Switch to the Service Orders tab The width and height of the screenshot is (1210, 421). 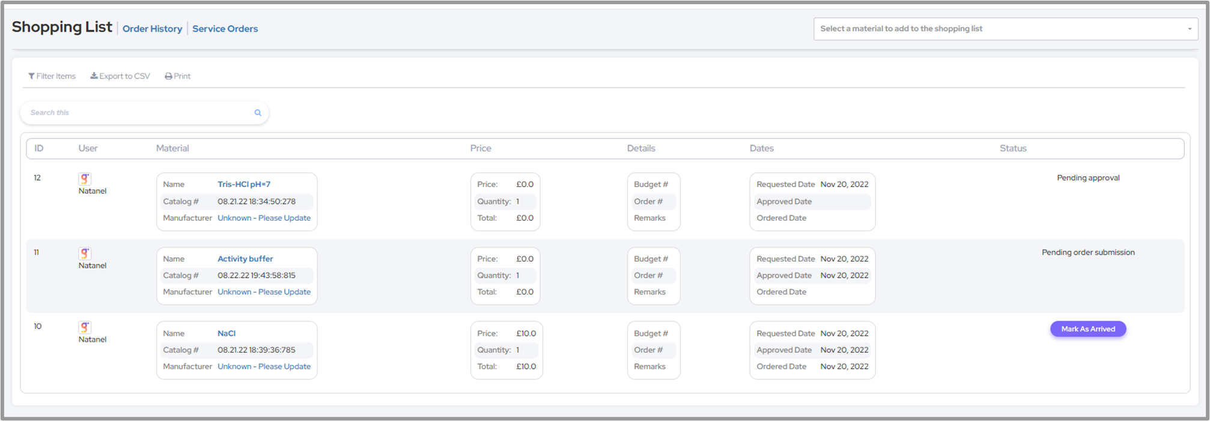[x=225, y=29]
